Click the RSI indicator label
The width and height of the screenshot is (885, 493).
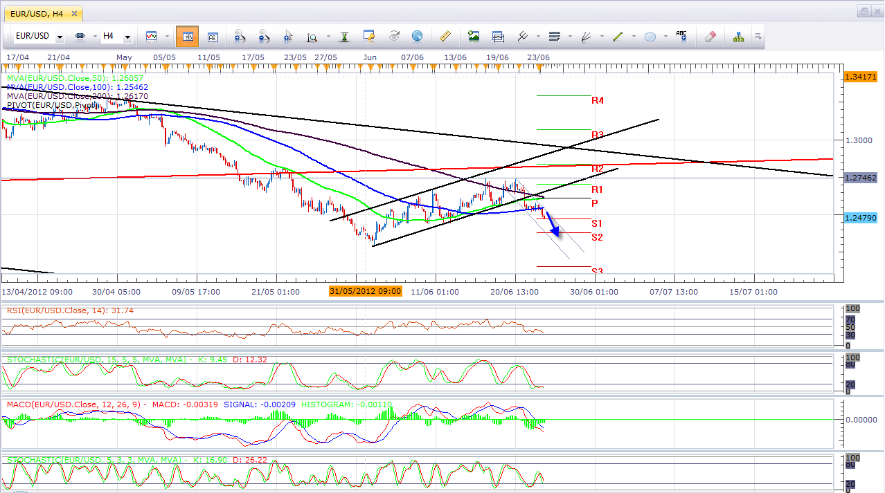[x=70, y=310]
